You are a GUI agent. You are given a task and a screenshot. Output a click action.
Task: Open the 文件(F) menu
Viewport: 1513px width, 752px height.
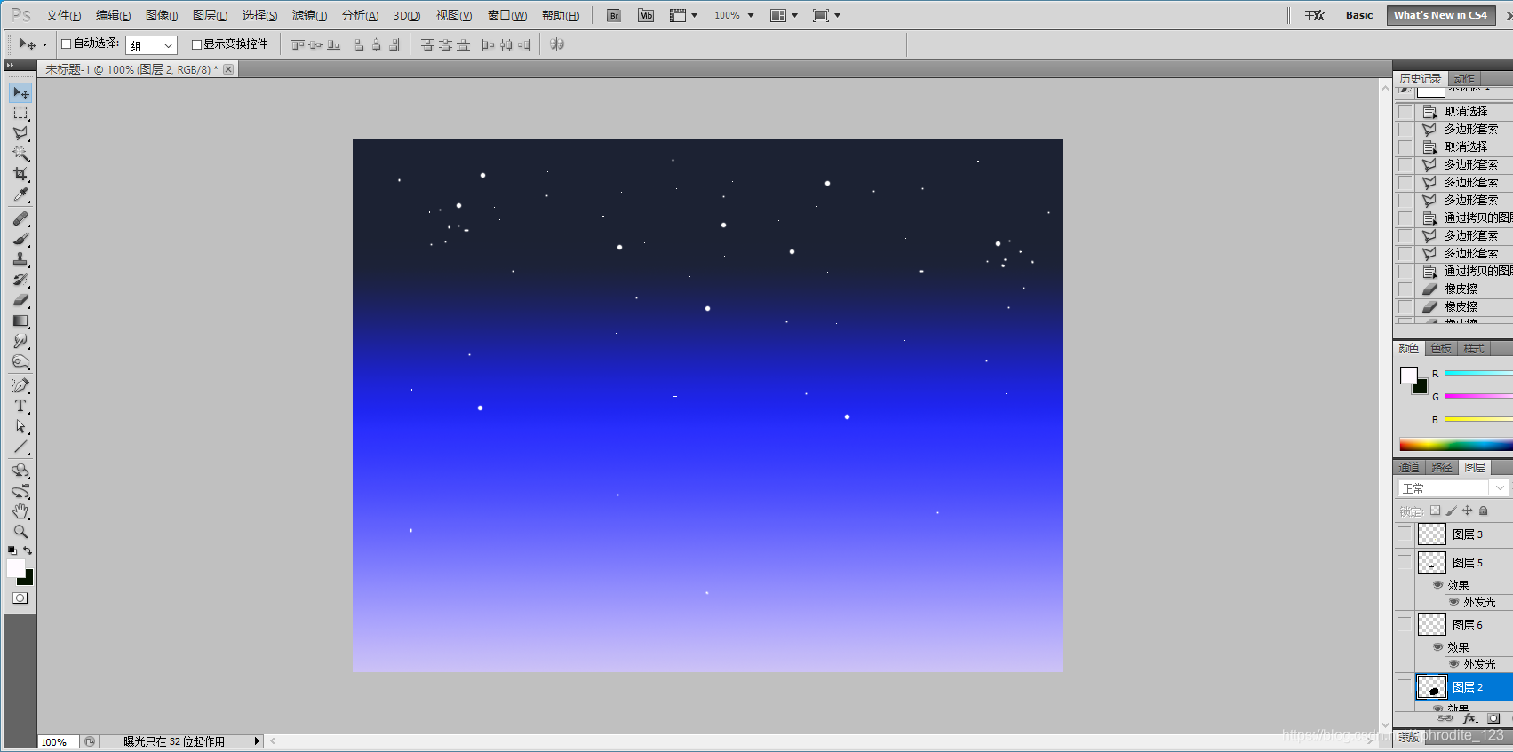click(63, 15)
